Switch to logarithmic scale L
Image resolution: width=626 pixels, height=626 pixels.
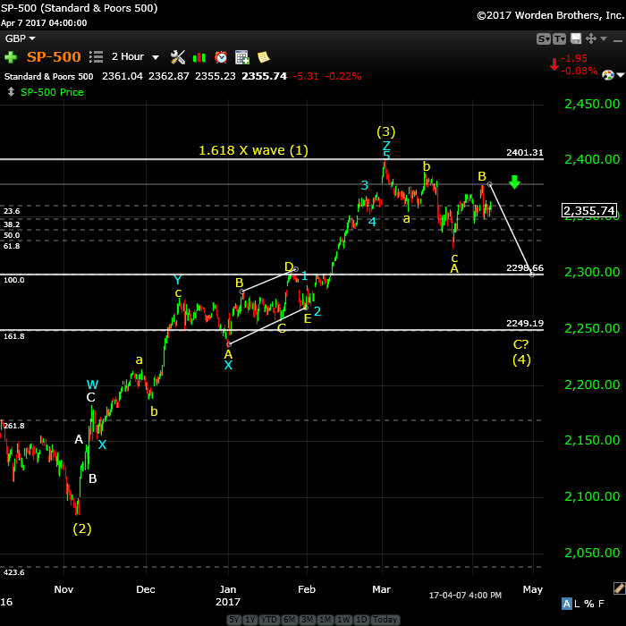pos(577,604)
